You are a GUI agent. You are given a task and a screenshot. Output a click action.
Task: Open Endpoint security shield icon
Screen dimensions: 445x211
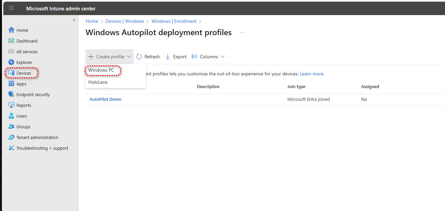(11, 94)
